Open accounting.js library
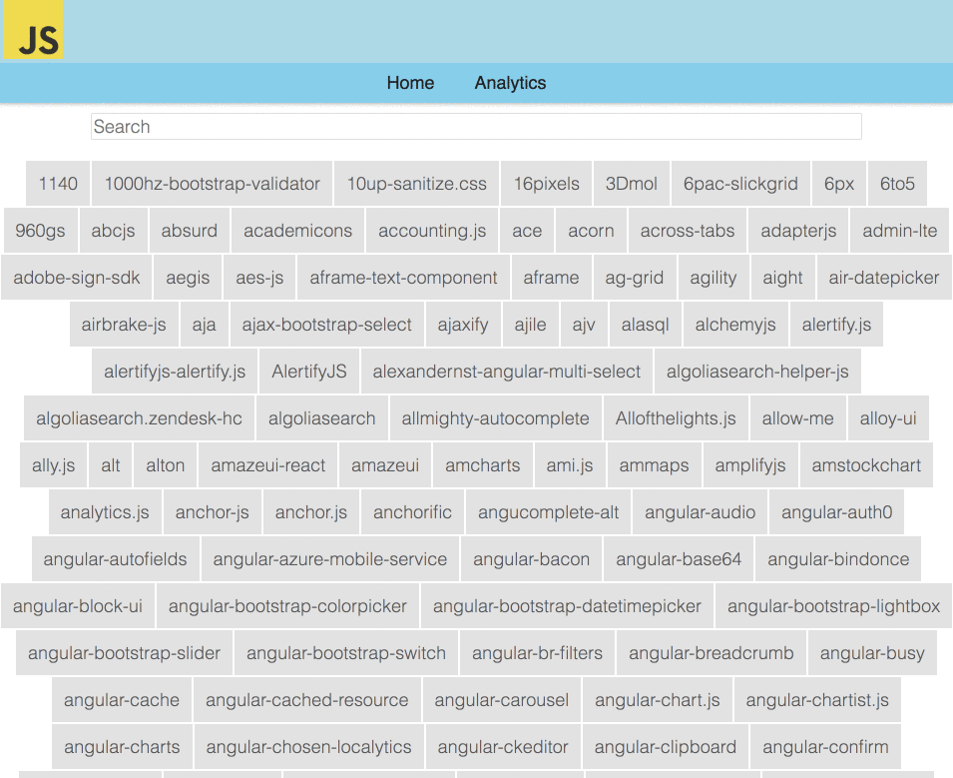The image size is (953, 778). point(432,231)
